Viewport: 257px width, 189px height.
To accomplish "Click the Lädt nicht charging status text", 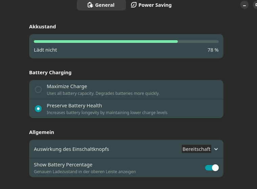I will click(x=45, y=50).
